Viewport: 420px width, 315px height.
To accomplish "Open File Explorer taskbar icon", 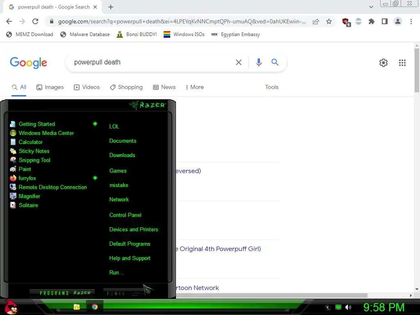I will 77,307.
